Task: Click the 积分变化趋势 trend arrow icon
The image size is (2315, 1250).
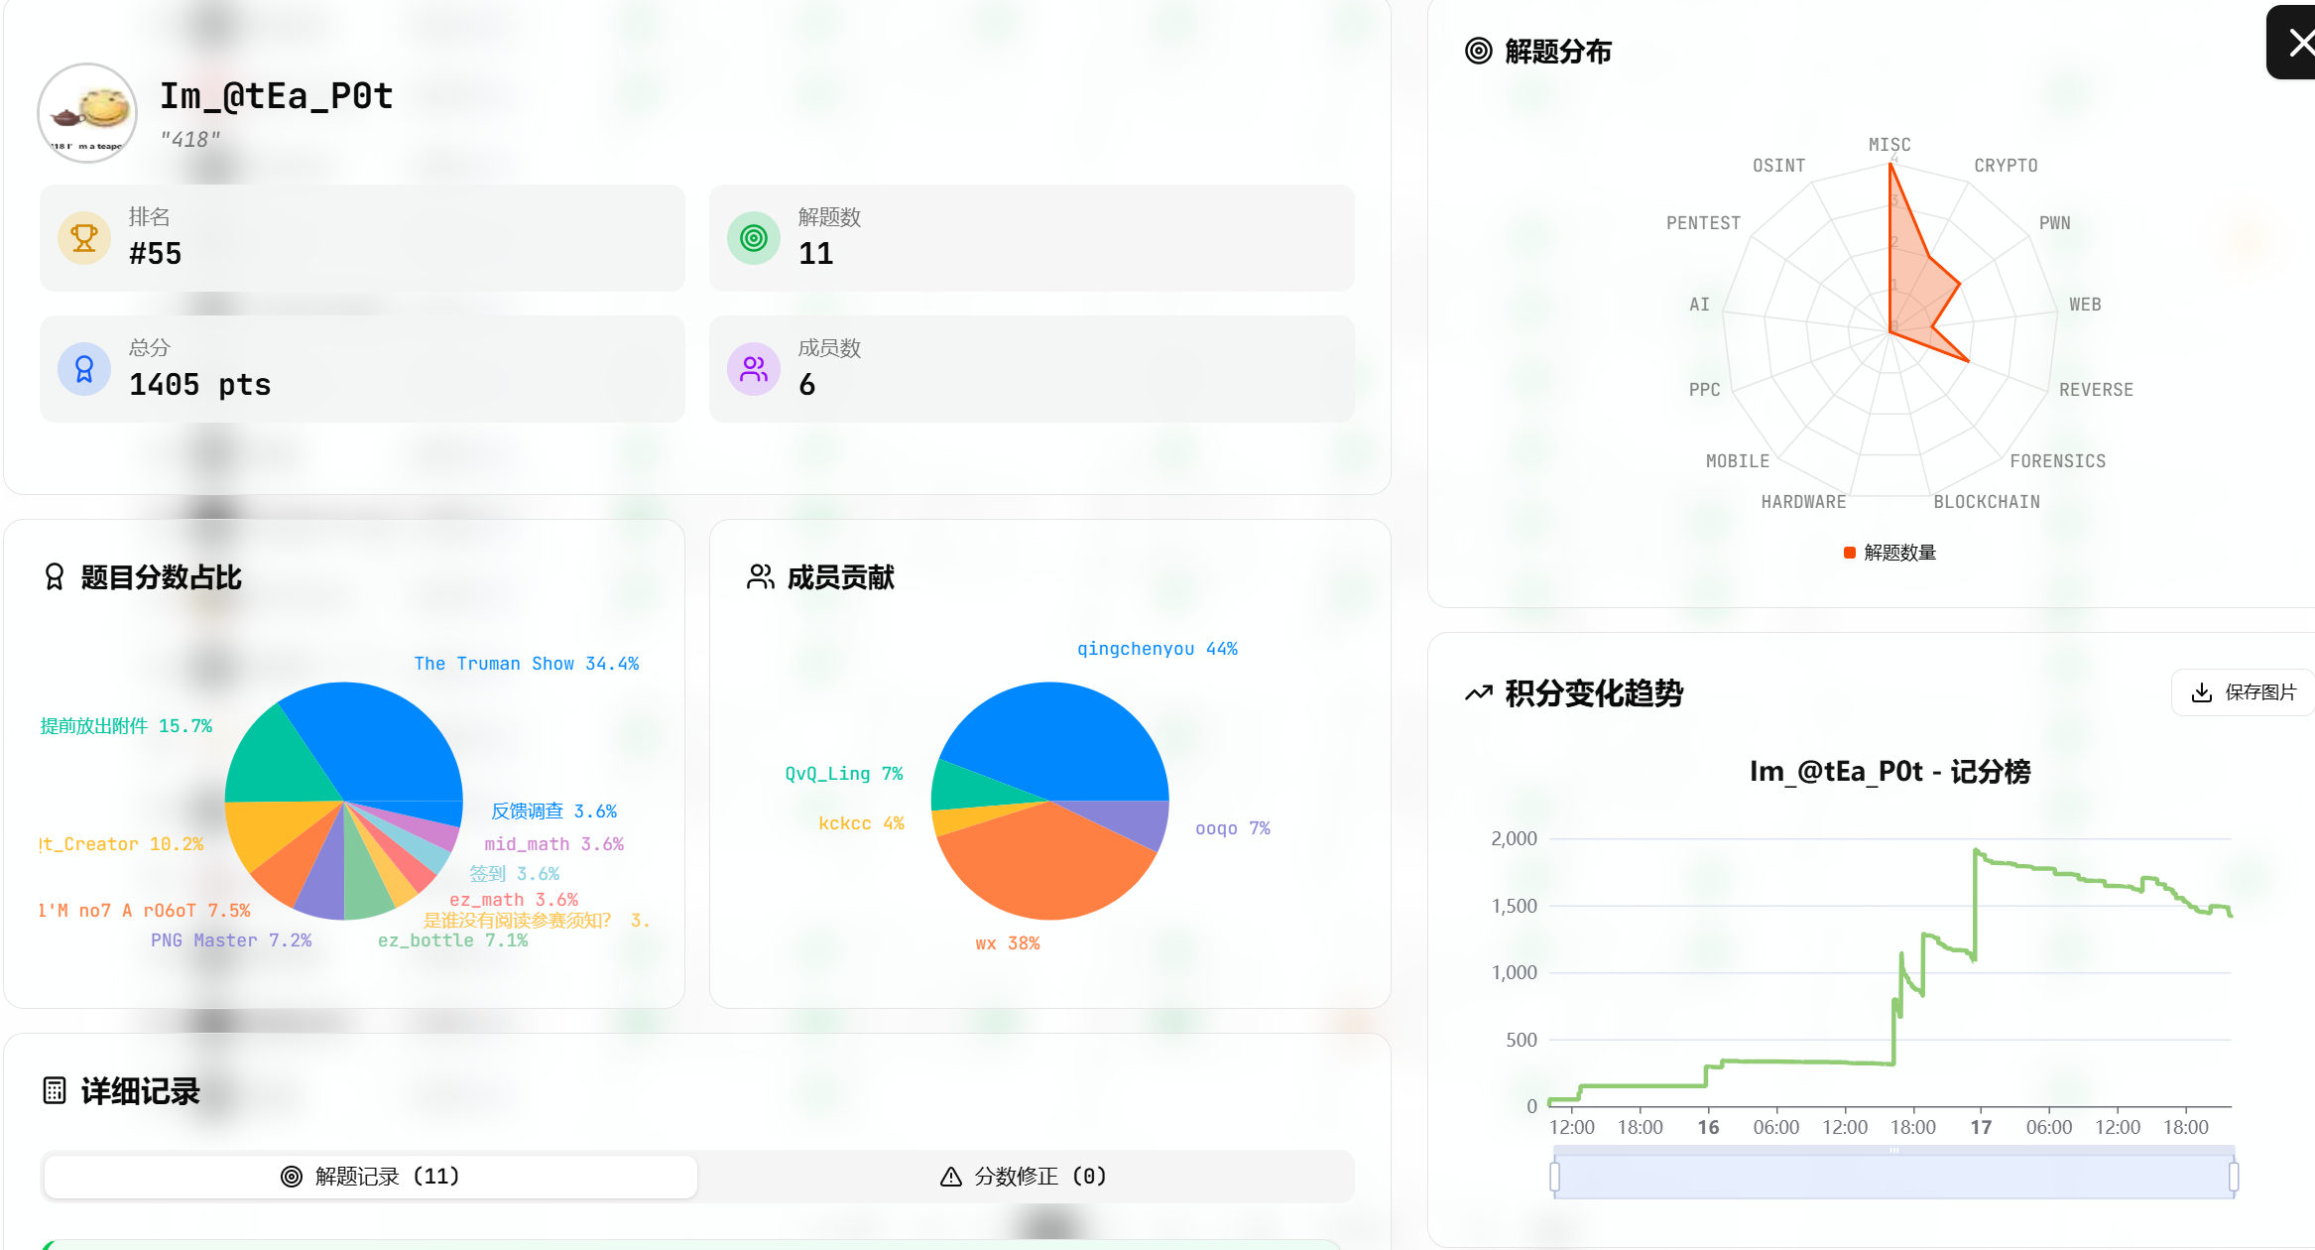Action: point(1478,693)
